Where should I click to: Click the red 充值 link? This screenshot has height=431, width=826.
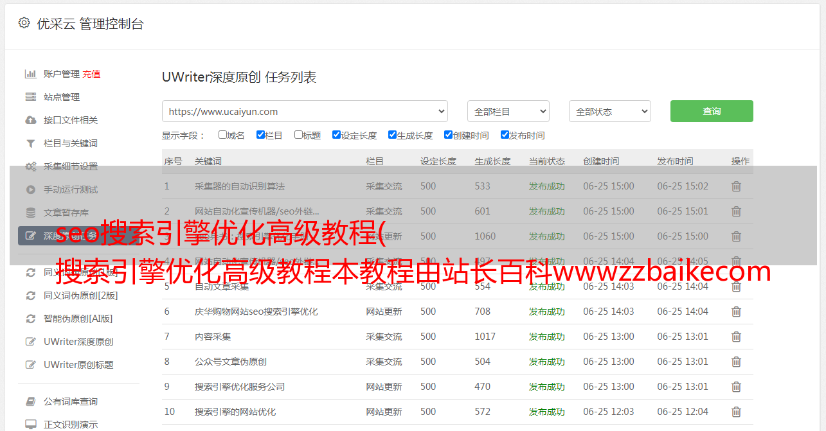[91, 74]
